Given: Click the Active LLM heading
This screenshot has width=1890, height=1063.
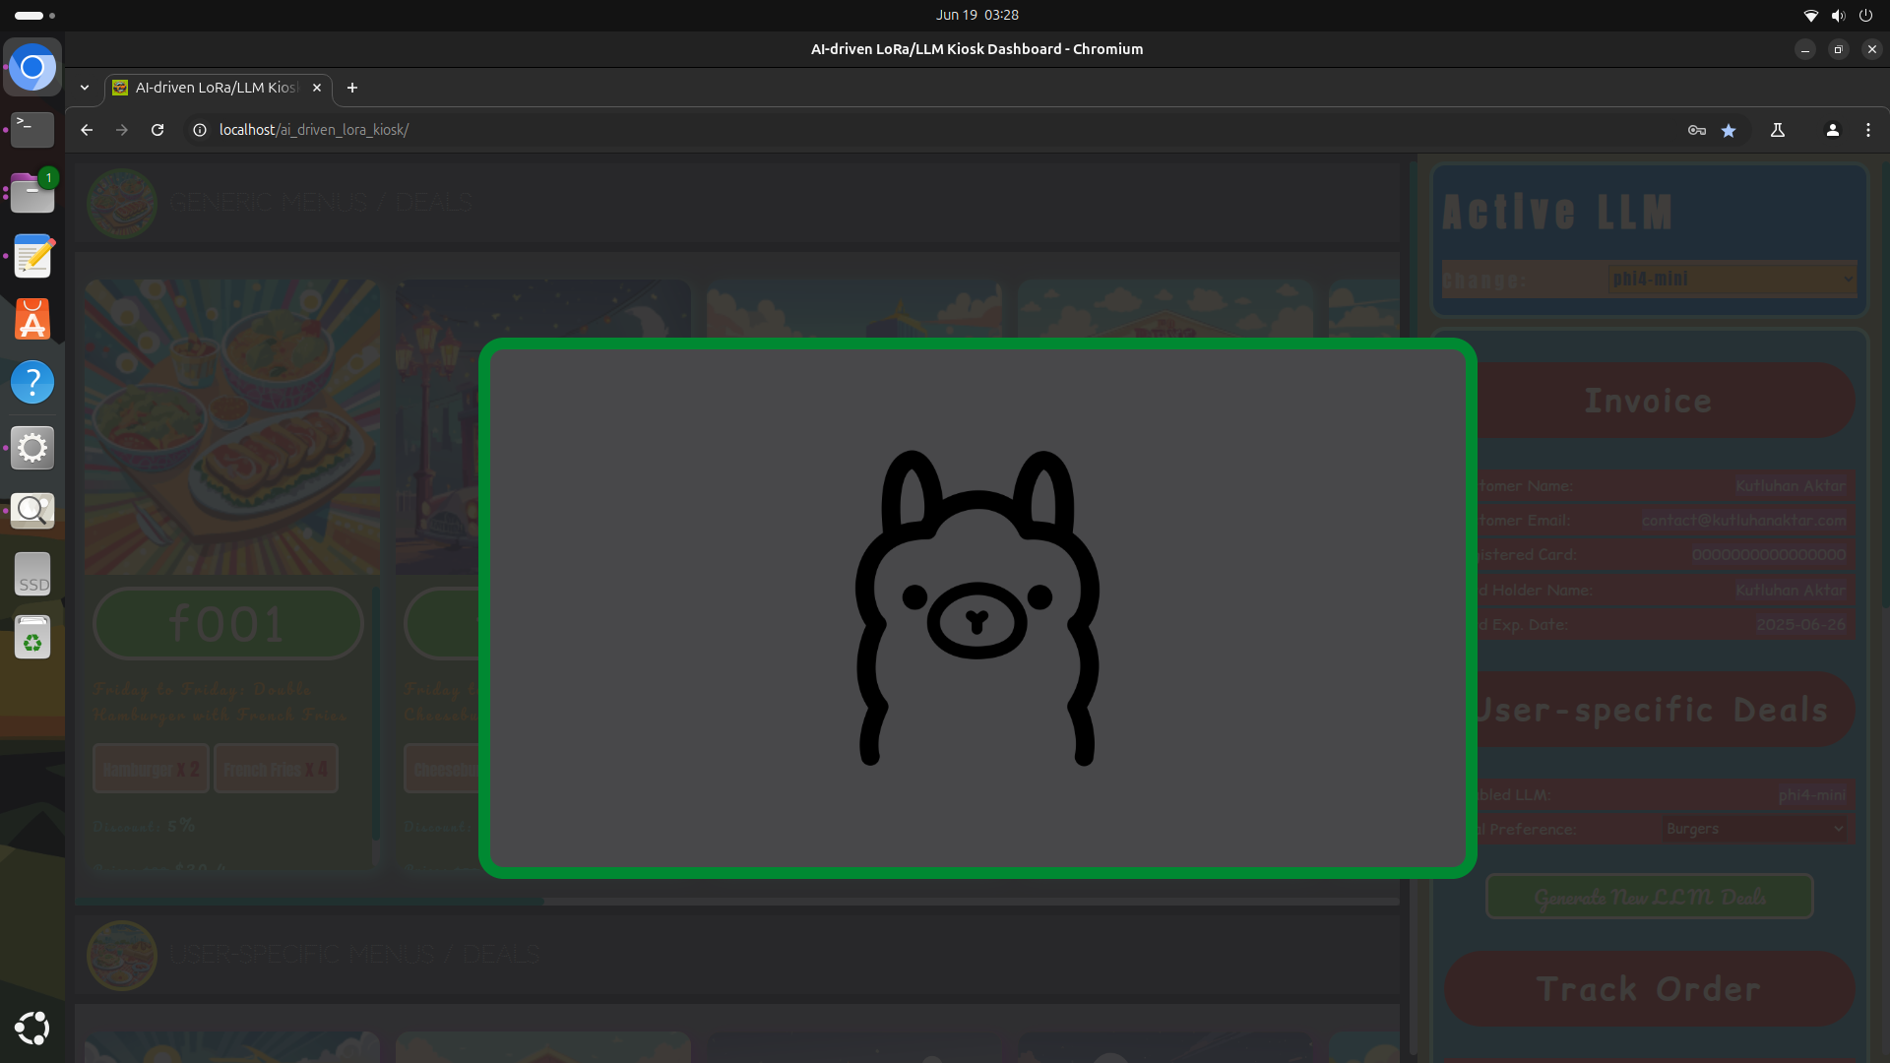Looking at the screenshot, I should (x=1557, y=213).
